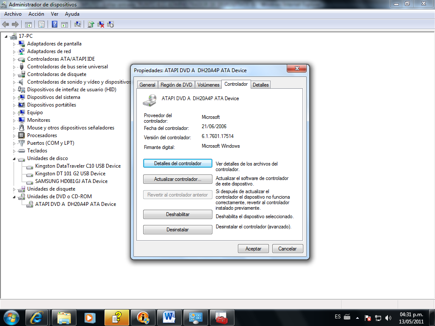
Task: Click the Back arrow in the toolbar
Action: click(x=6, y=24)
